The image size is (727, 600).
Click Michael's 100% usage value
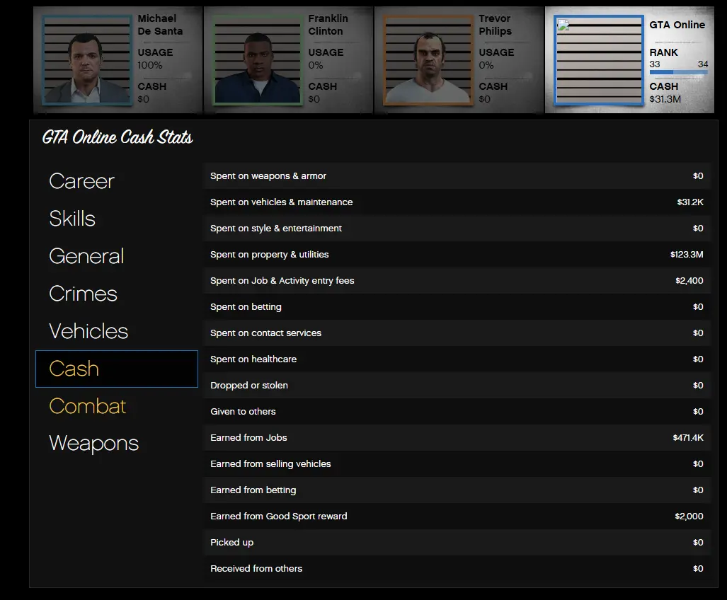tap(150, 65)
